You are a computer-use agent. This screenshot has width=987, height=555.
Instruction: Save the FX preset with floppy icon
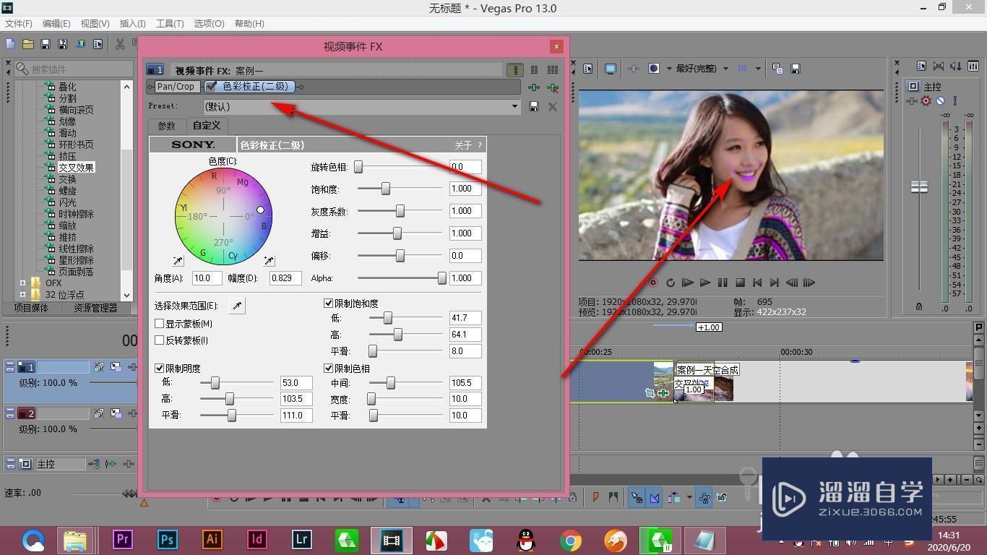[x=534, y=106]
